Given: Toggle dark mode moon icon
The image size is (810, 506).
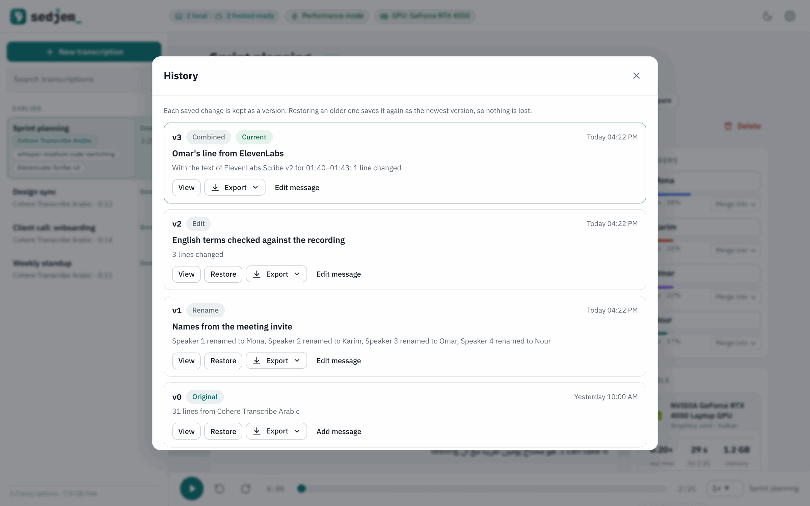Looking at the screenshot, I should (x=767, y=16).
